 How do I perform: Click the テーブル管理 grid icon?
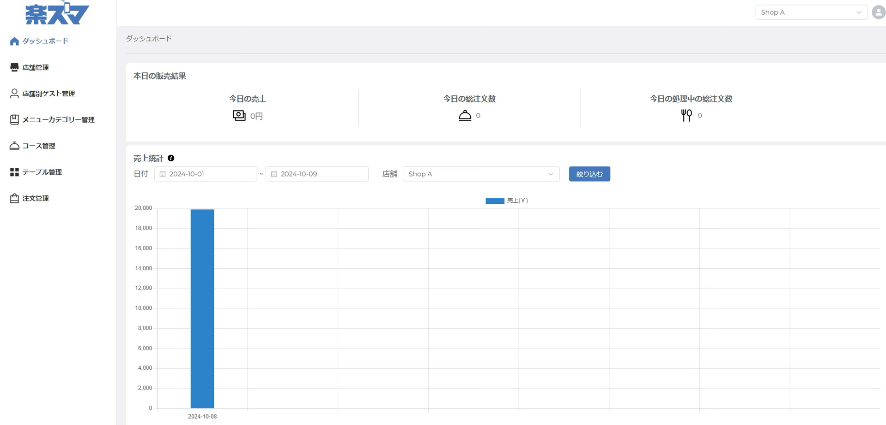tap(14, 172)
